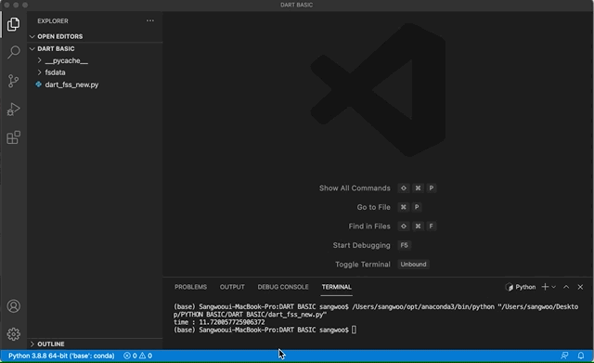Viewport: 594px width, 363px height.
Task: Open the feedback icon in status bar
Action: [x=564, y=356]
